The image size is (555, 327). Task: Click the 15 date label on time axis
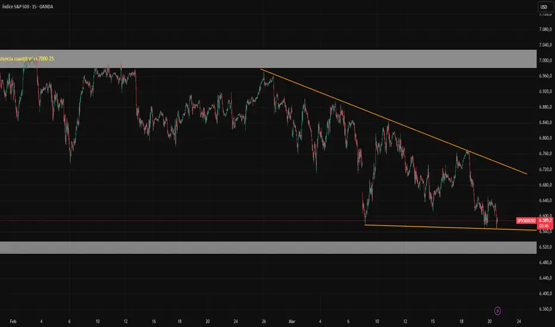pos(432,321)
